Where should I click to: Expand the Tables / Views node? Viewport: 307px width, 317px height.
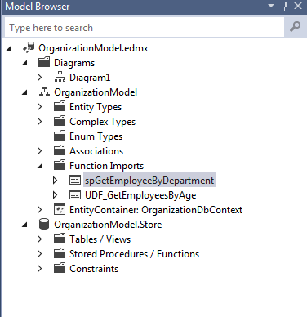pos(40,239)
